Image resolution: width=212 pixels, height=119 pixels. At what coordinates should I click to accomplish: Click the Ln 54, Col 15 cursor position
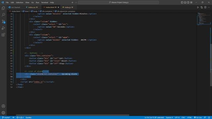tap(154, 118)
